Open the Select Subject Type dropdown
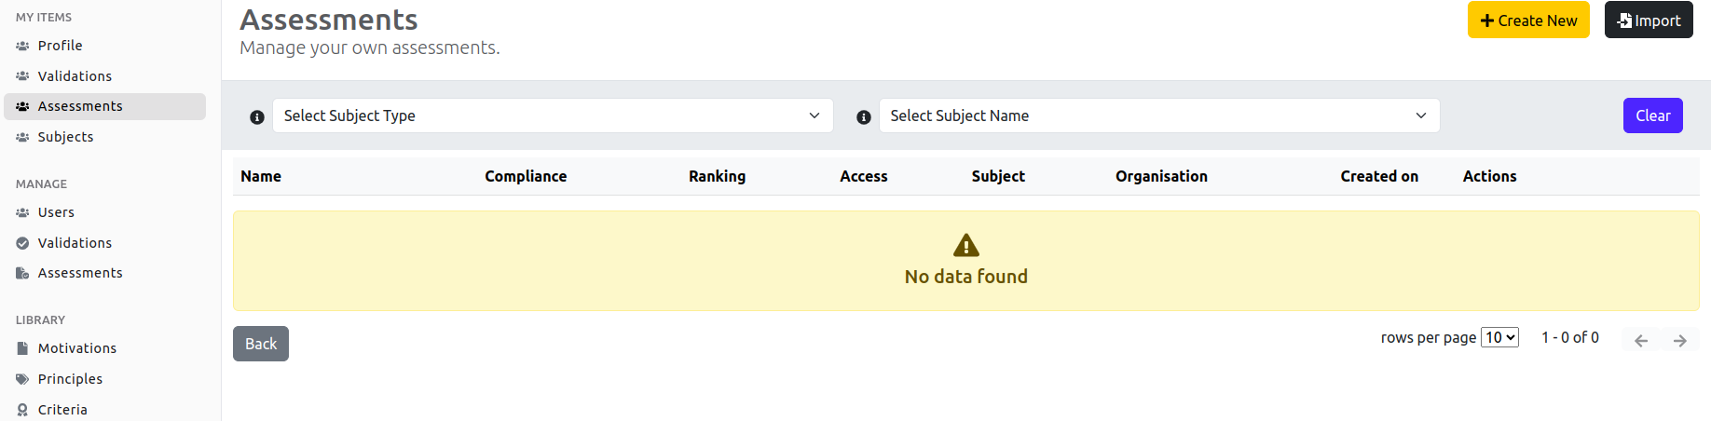Image resolution: width=1711 pixels, height=421 pixels. coord(553,115)
